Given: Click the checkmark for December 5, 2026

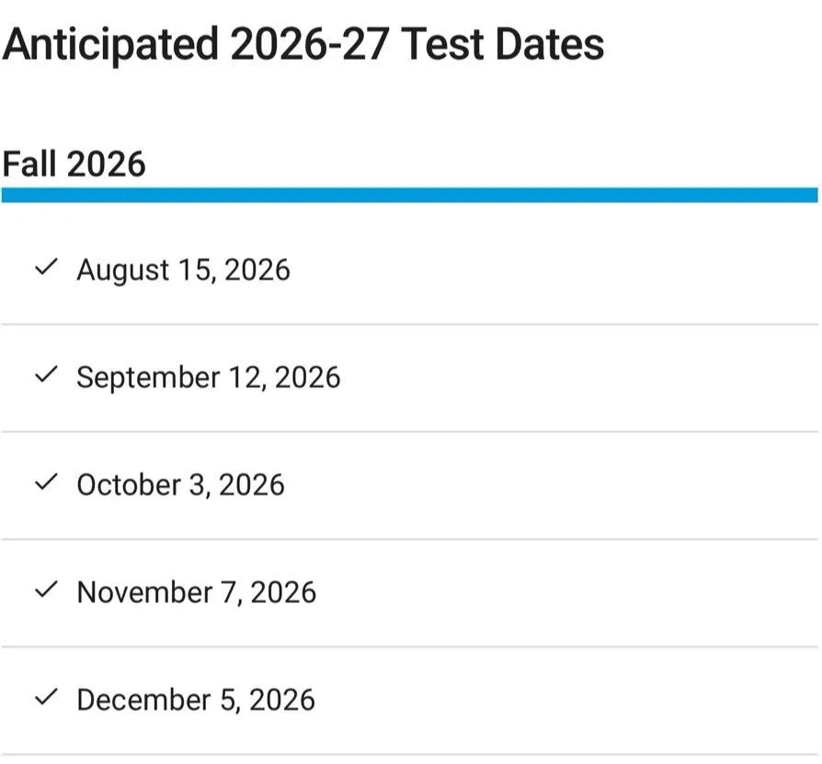Looking at the screenshot, I should (45, 698).
